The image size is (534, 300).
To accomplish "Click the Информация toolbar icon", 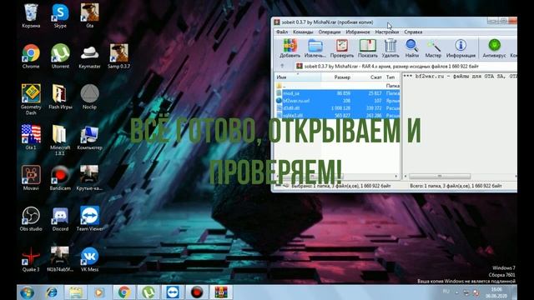I will click(x=461, y=48).
